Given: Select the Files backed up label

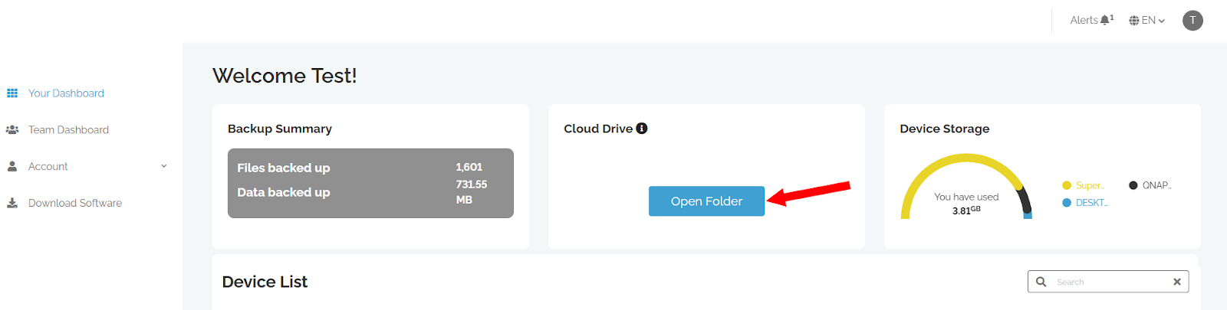Looking at the screenshot, I should (x=283, y=168).
